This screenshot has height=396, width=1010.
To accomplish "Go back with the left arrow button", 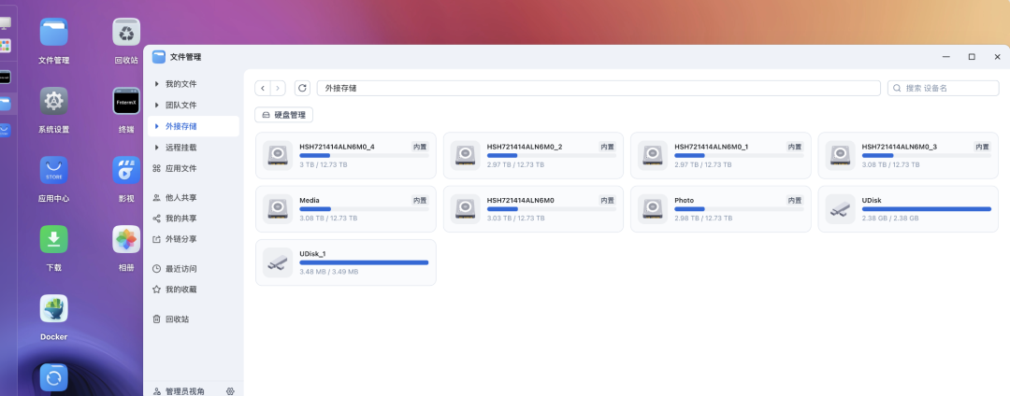I will point(263,88).
